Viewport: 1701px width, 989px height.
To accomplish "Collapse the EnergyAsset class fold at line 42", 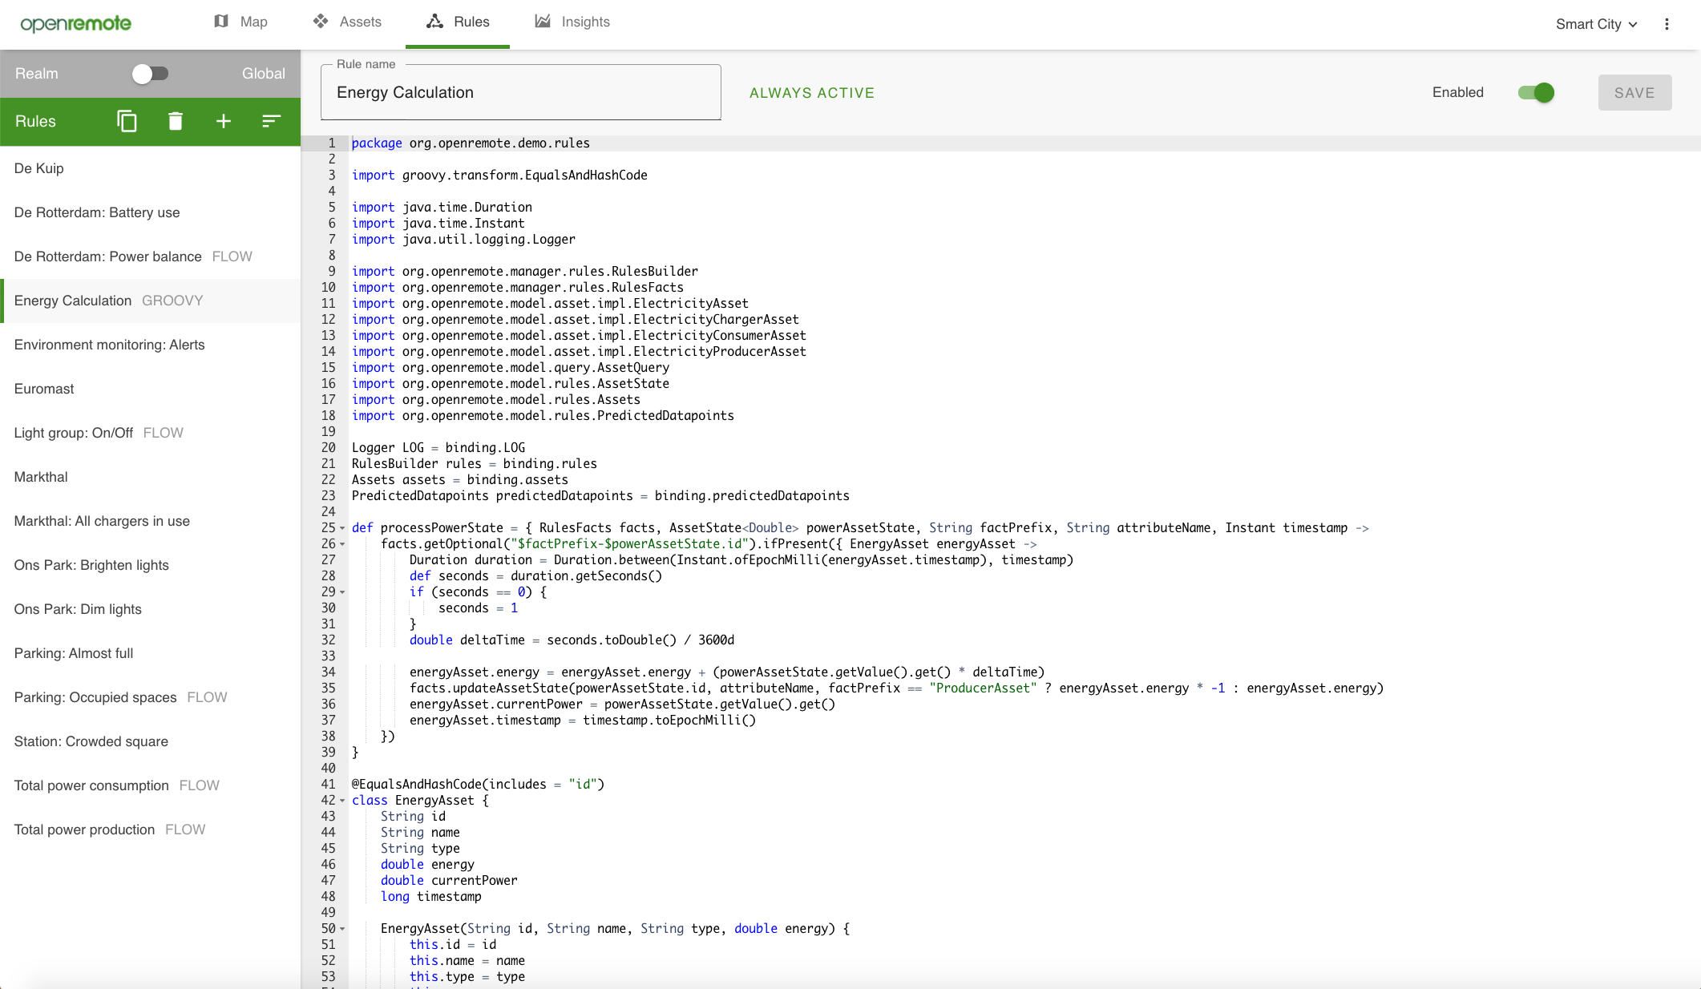I will click(342, 801).
